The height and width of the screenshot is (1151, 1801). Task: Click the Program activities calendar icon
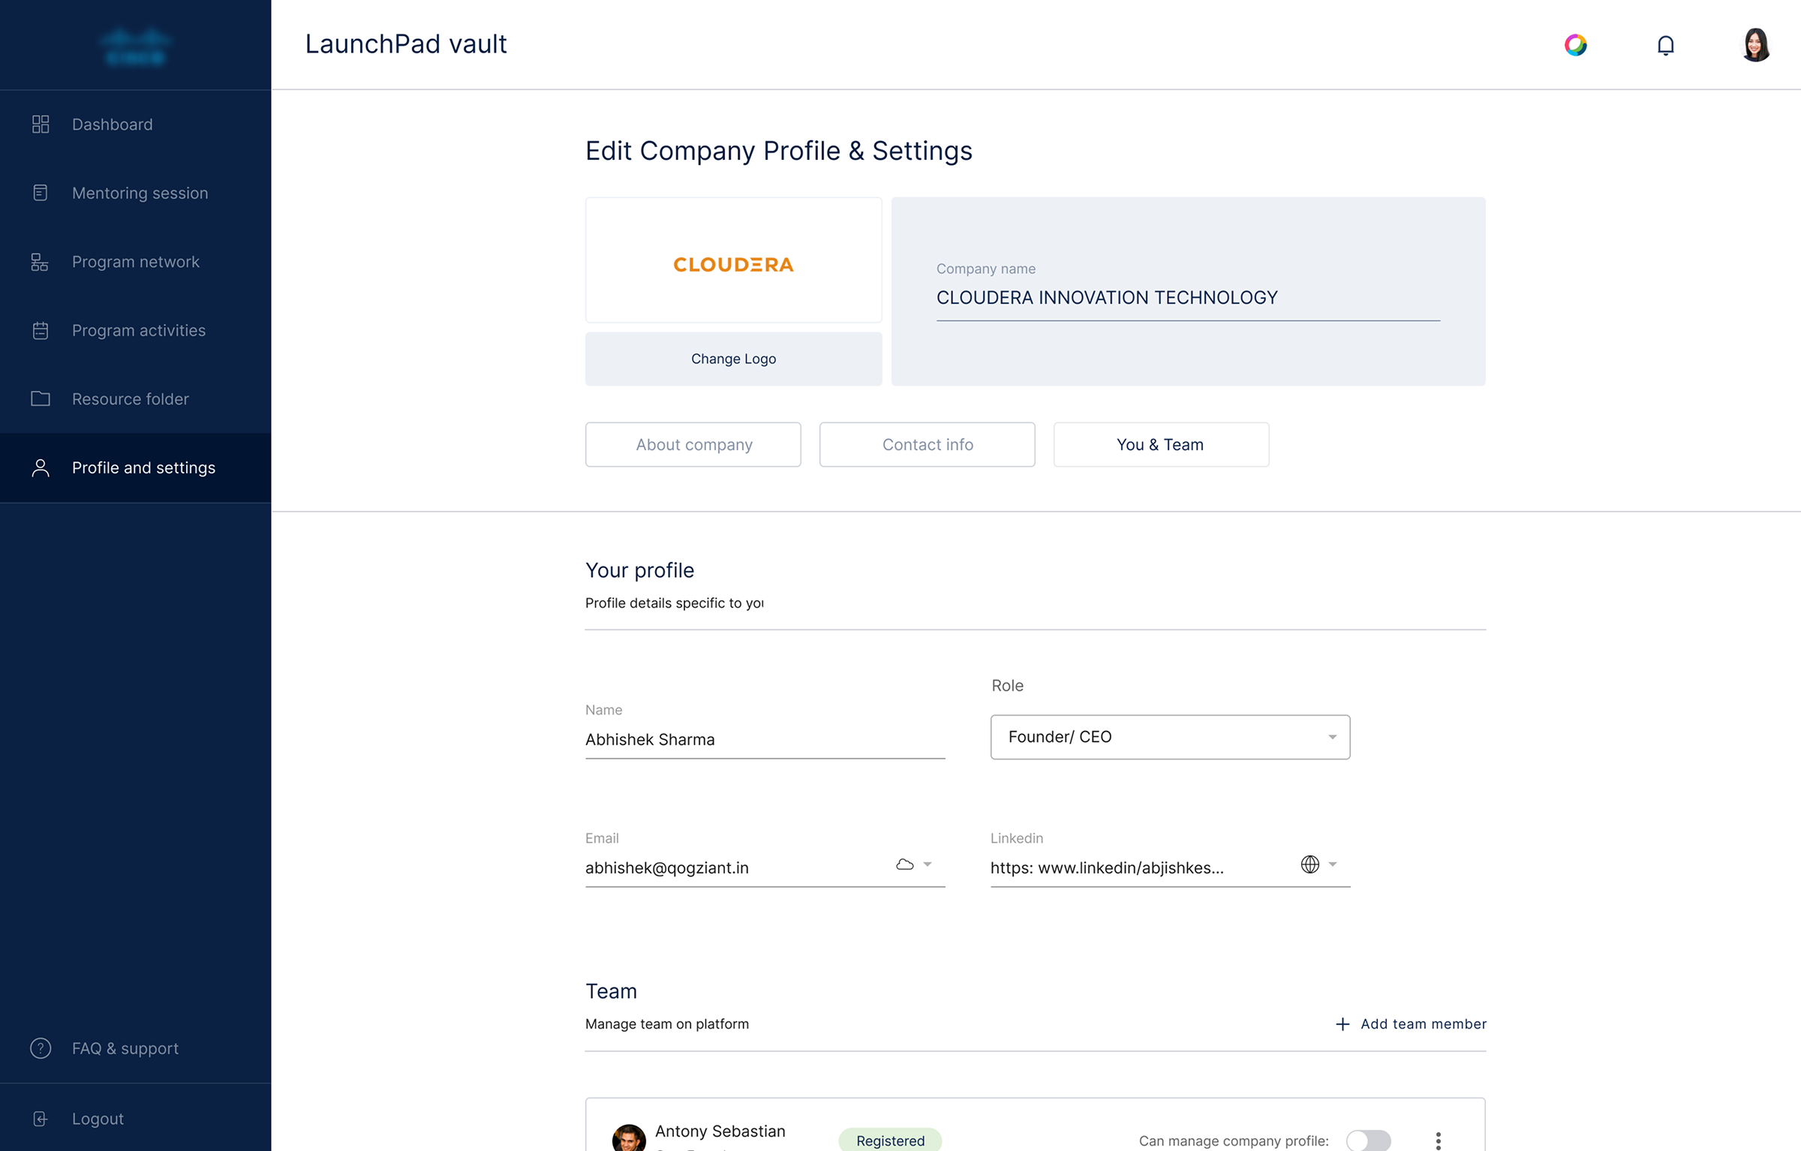pyautogui.click(x=41, y=330)
